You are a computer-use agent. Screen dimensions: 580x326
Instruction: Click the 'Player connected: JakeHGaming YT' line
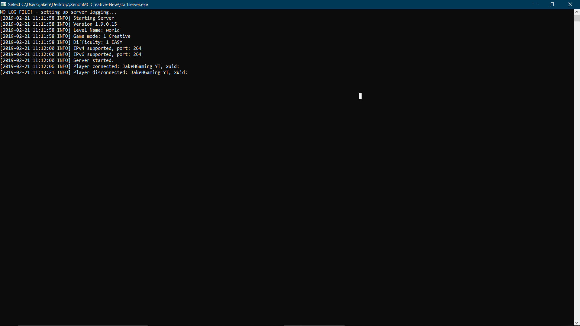[126, 66]
